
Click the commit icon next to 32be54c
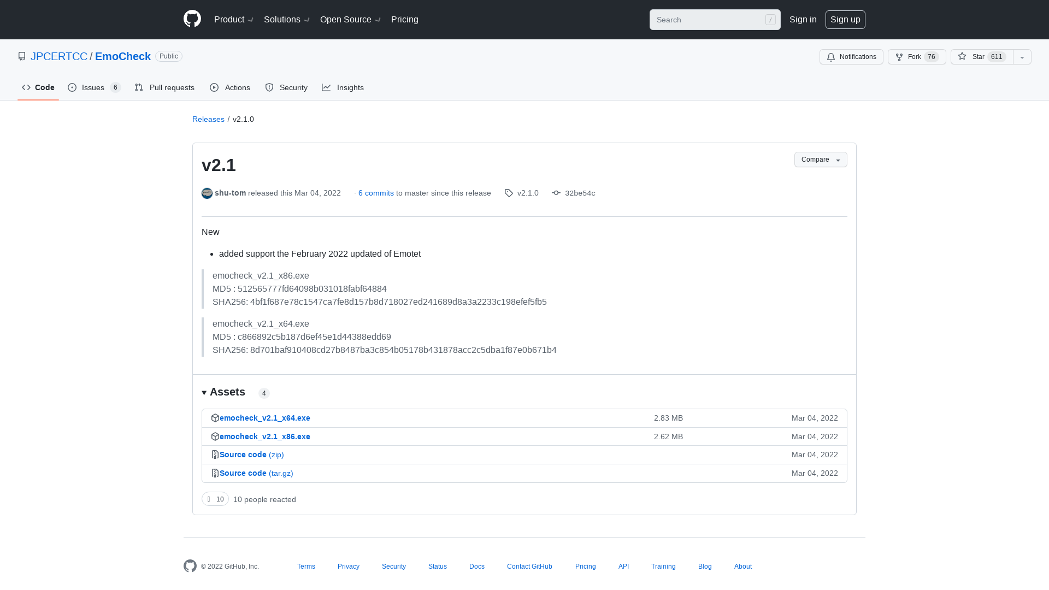coord(556,193)
